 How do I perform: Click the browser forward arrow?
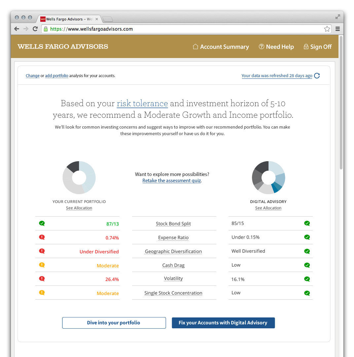click(26, 29)
